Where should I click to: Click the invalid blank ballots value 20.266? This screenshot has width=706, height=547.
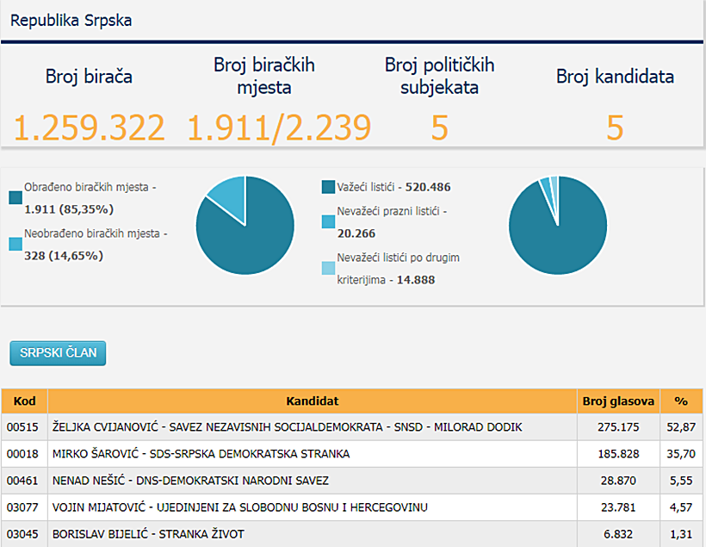[356, 233]
